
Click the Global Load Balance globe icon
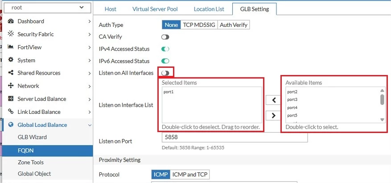(11, 125)
